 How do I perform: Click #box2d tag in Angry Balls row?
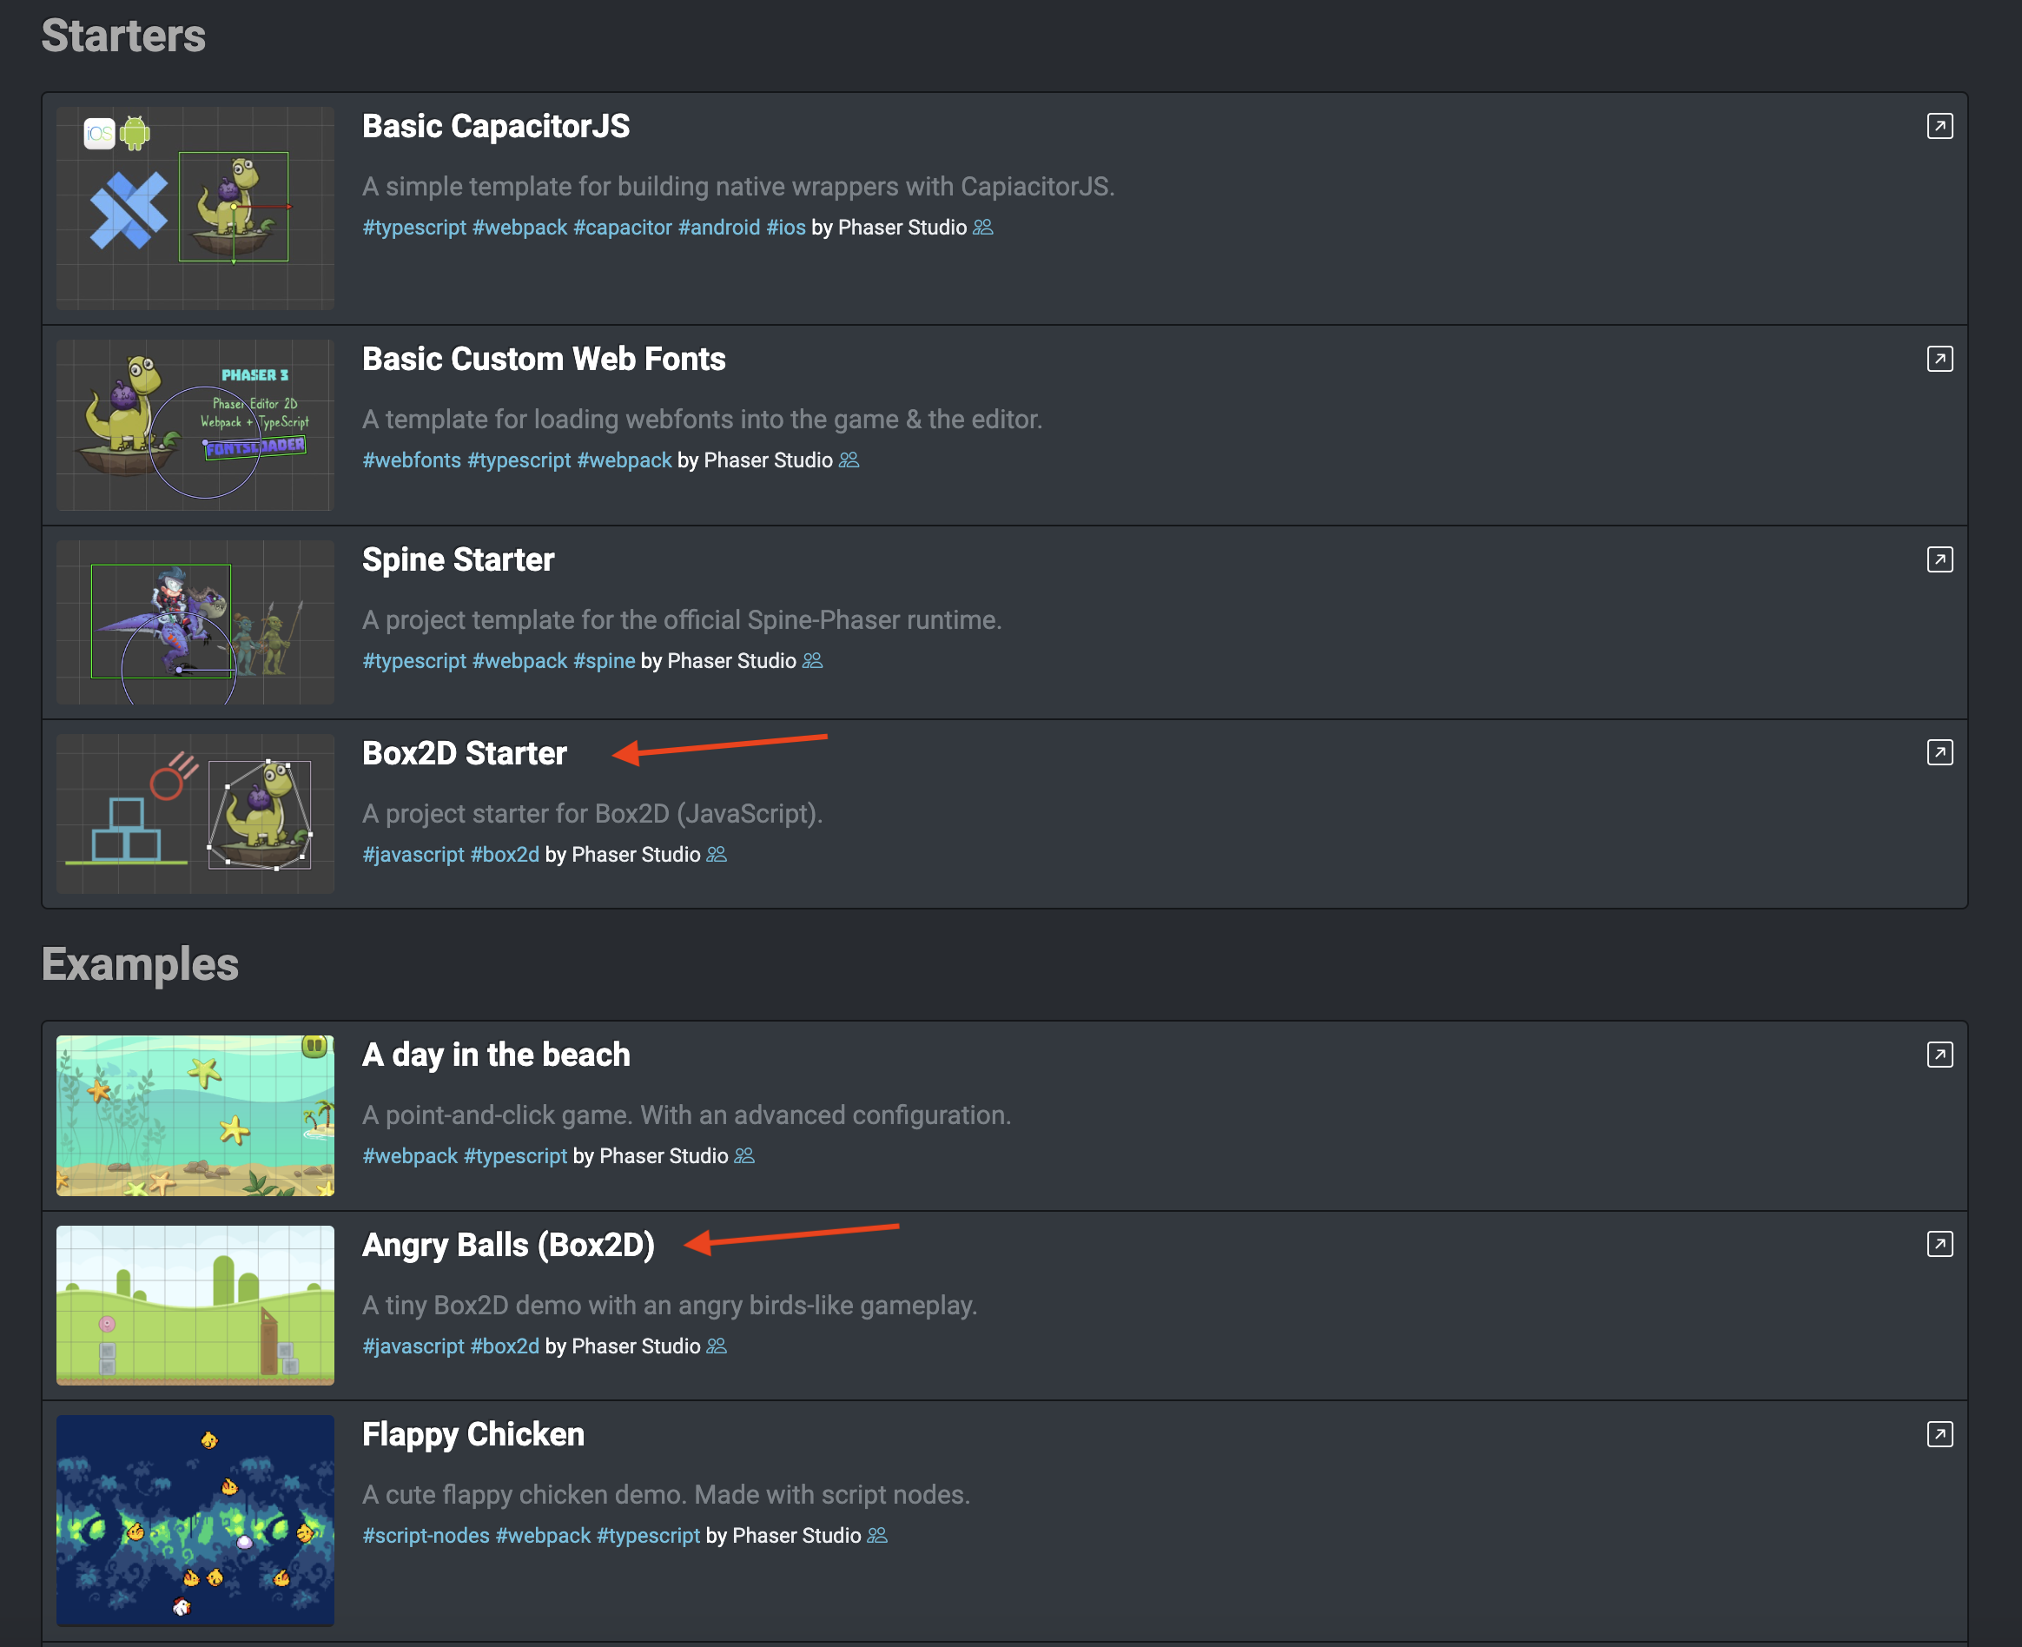[505, 1346]
